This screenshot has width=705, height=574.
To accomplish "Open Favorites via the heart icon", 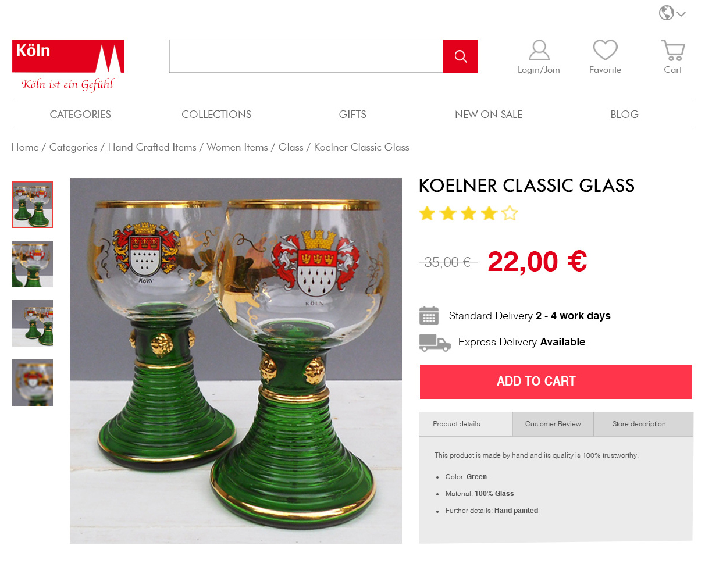I will point(605,50).
